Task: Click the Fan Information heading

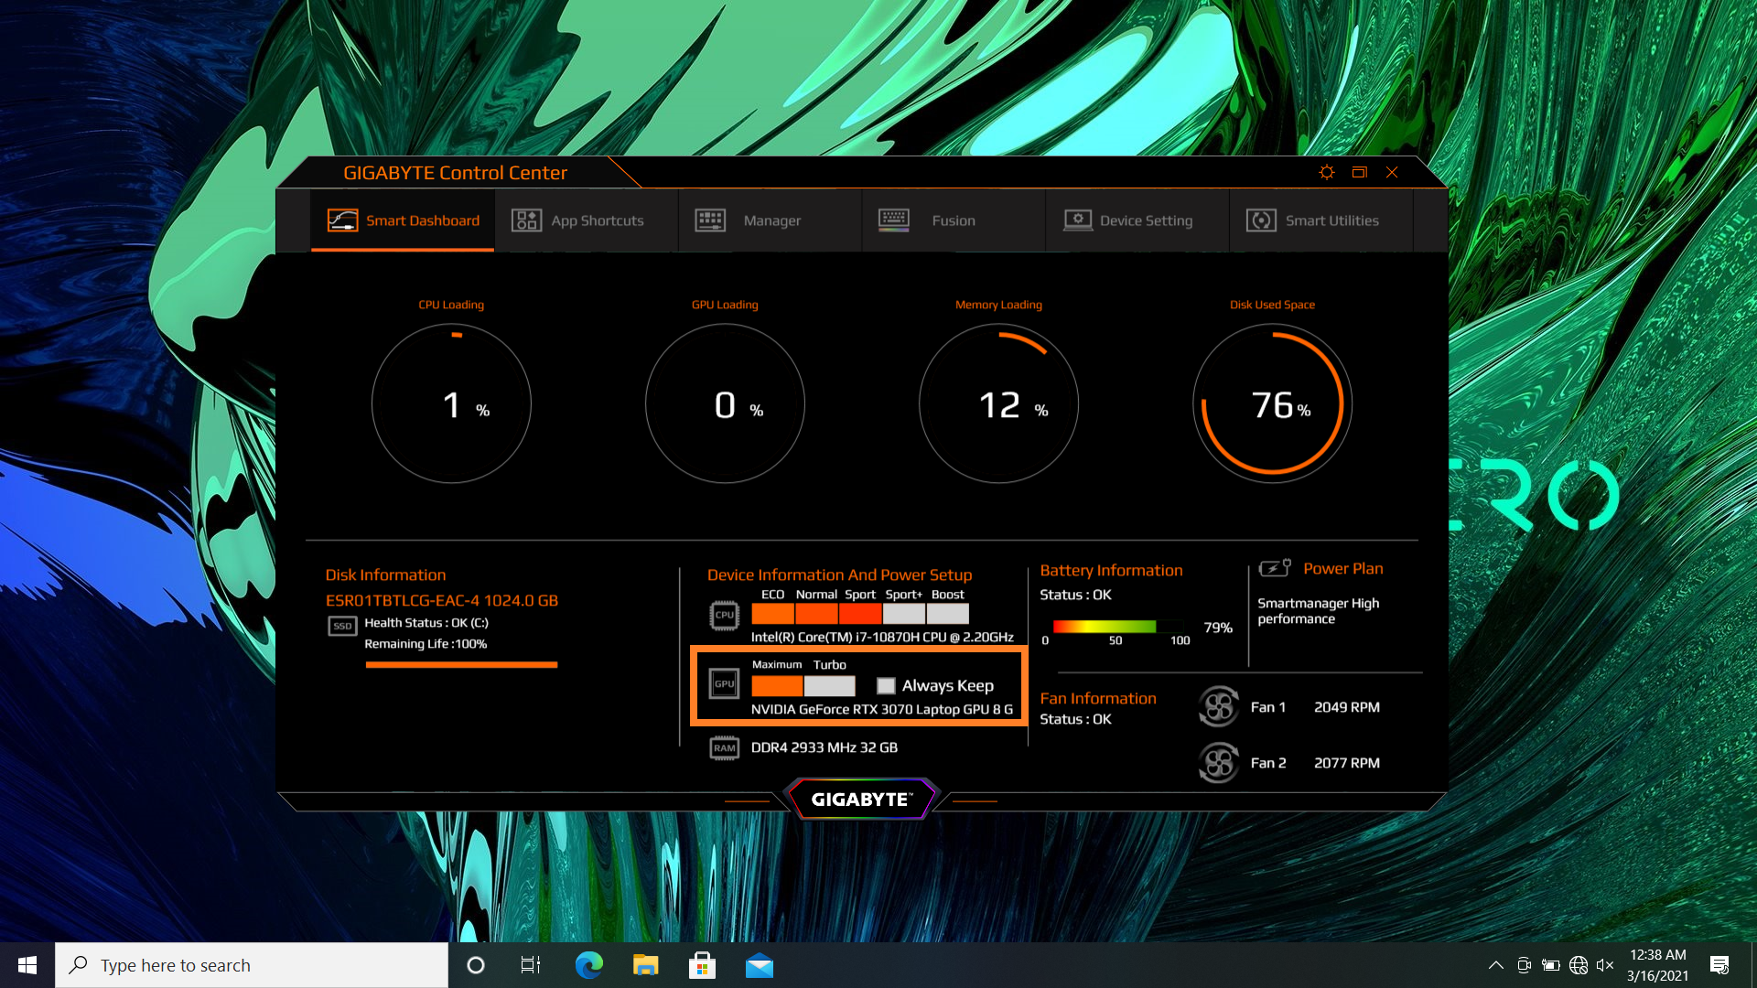Action: pyautogui.click(x=1098, y=698)
